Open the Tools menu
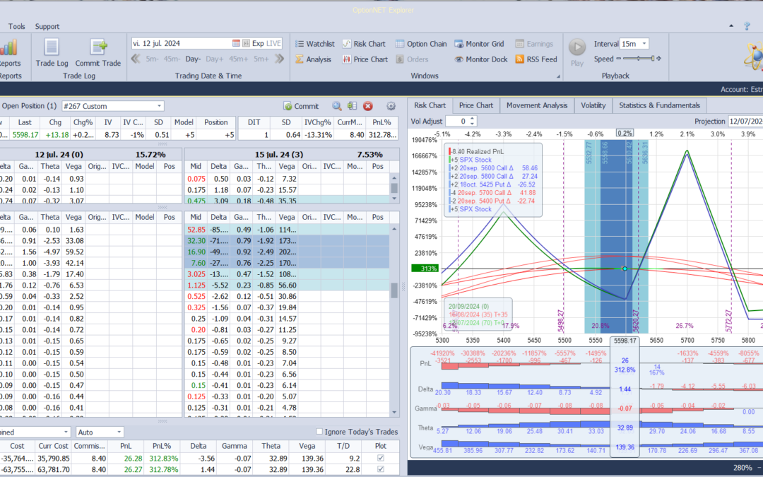The width and height of the screenshot is (763, 477). coord(16,26)
